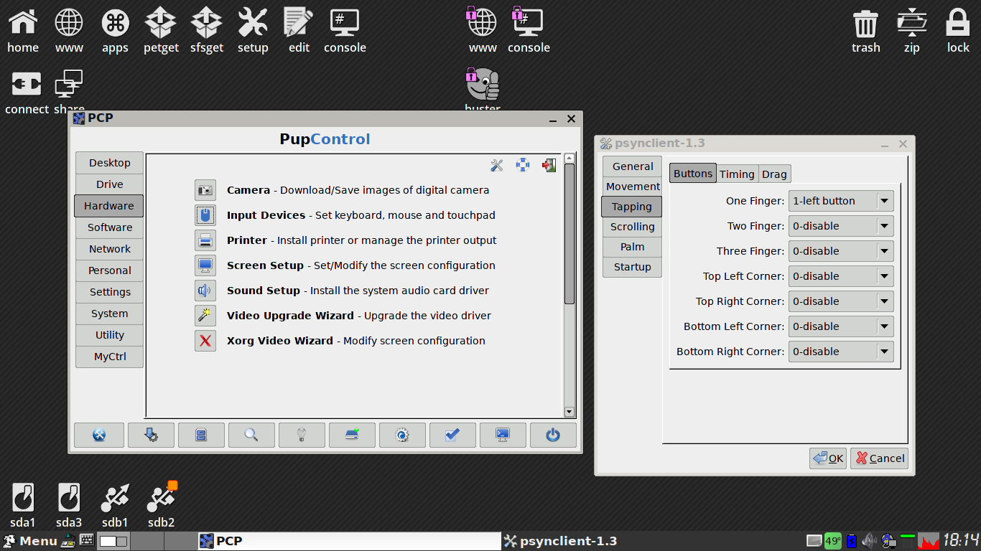The height and width of the screenshot is (551, 981).
Task: Click the volume speaker icon in system tray
Action: [870, 541]
